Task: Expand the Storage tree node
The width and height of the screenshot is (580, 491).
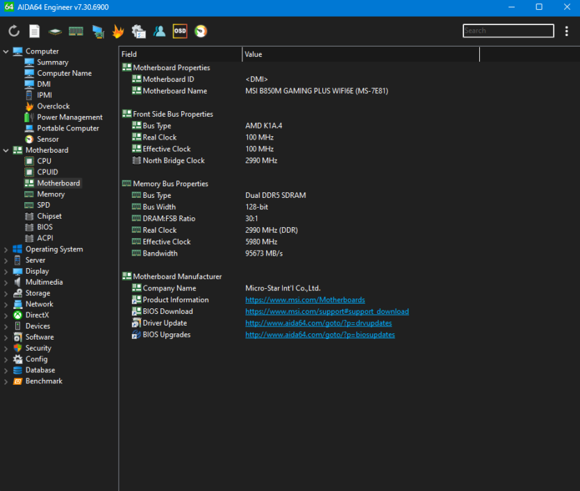Action: click(x=6, y=294)
